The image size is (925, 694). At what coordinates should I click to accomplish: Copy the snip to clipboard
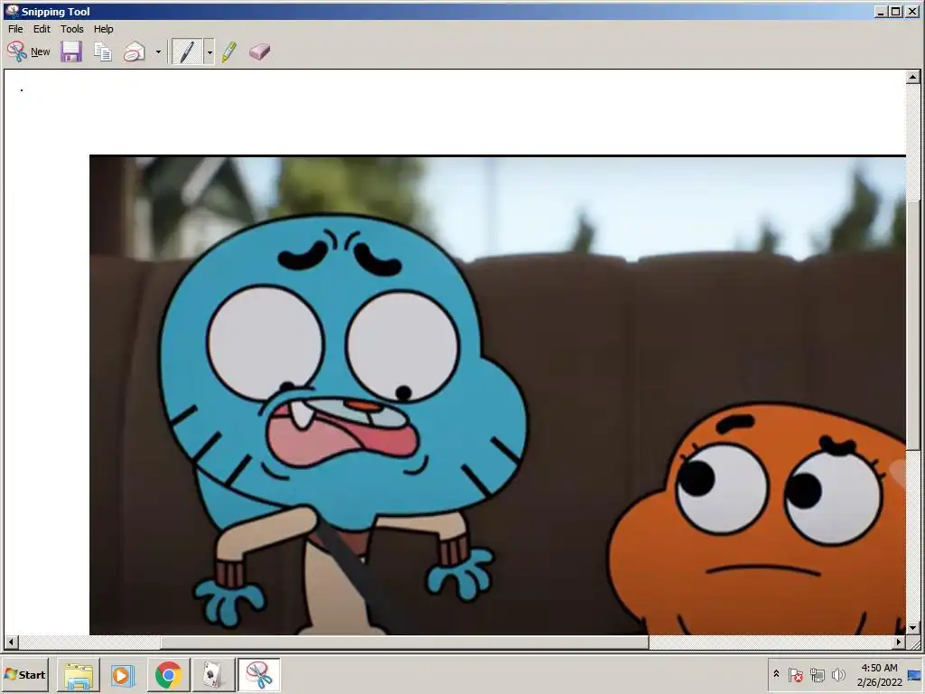103,52
